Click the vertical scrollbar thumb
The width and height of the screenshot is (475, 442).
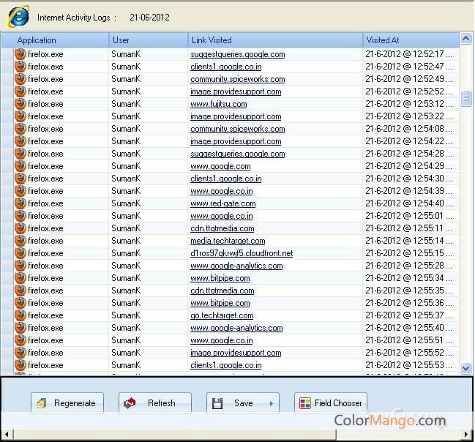pos(465,99)
